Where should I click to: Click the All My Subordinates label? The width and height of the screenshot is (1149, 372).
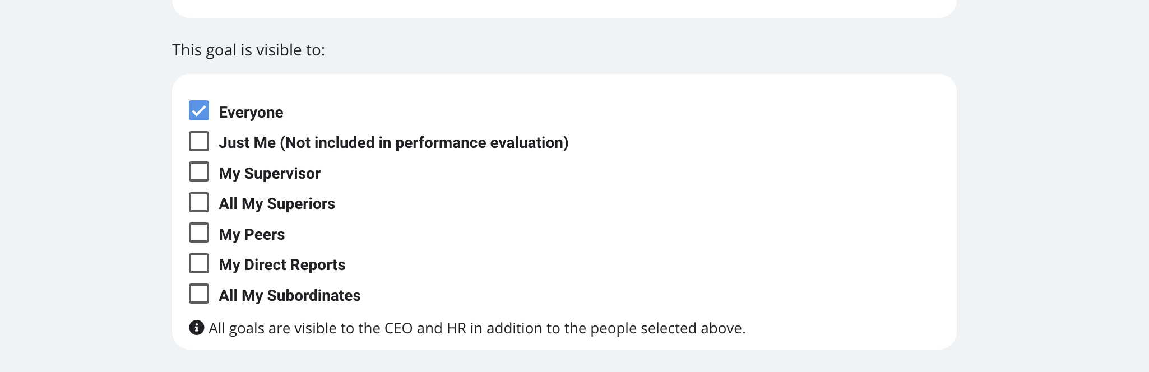click(x=290, y=296)
